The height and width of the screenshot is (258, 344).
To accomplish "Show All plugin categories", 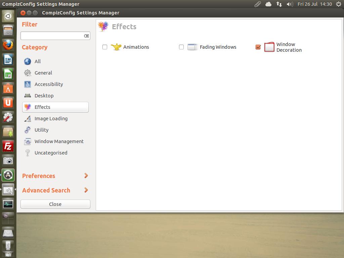I will tap(37, 61).
